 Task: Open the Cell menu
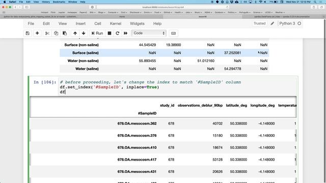pyautogui.click(x=98, y=24)
